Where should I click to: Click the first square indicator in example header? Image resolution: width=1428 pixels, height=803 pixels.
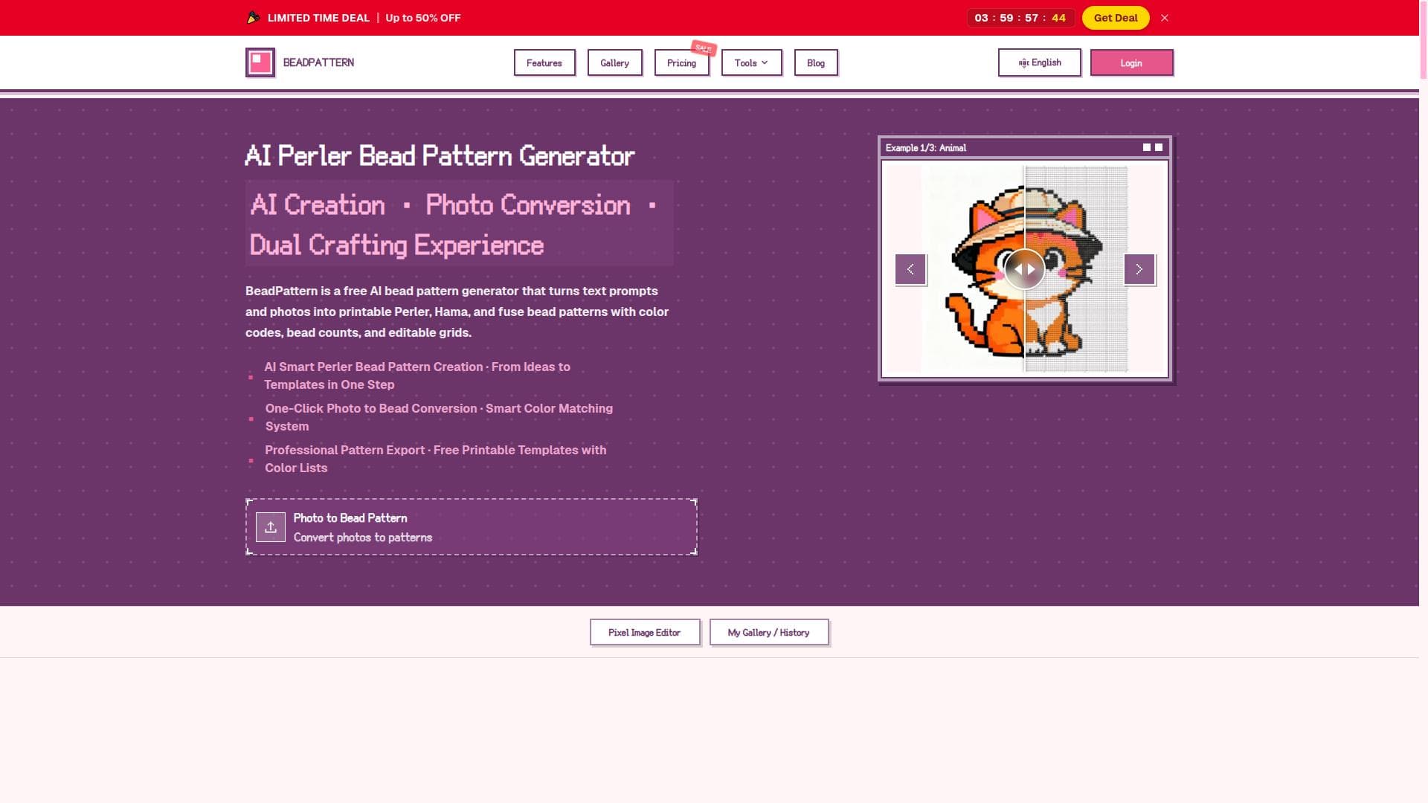click(x=1146, y=147)
